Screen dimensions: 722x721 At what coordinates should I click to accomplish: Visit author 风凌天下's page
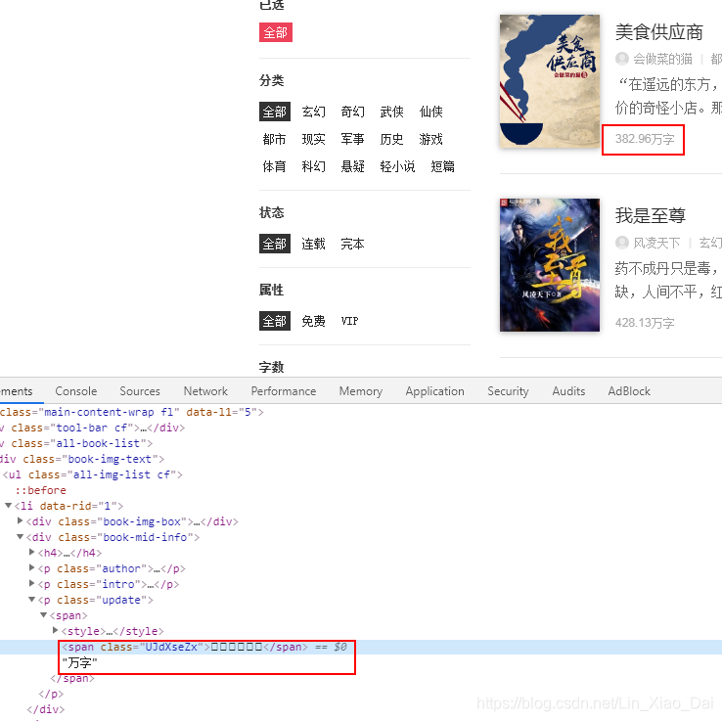(656, 243)
